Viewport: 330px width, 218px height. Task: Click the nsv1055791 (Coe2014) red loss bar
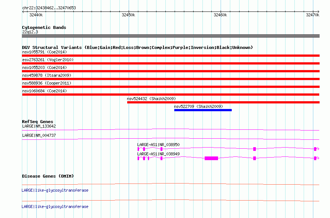click(x=171, y=56)
